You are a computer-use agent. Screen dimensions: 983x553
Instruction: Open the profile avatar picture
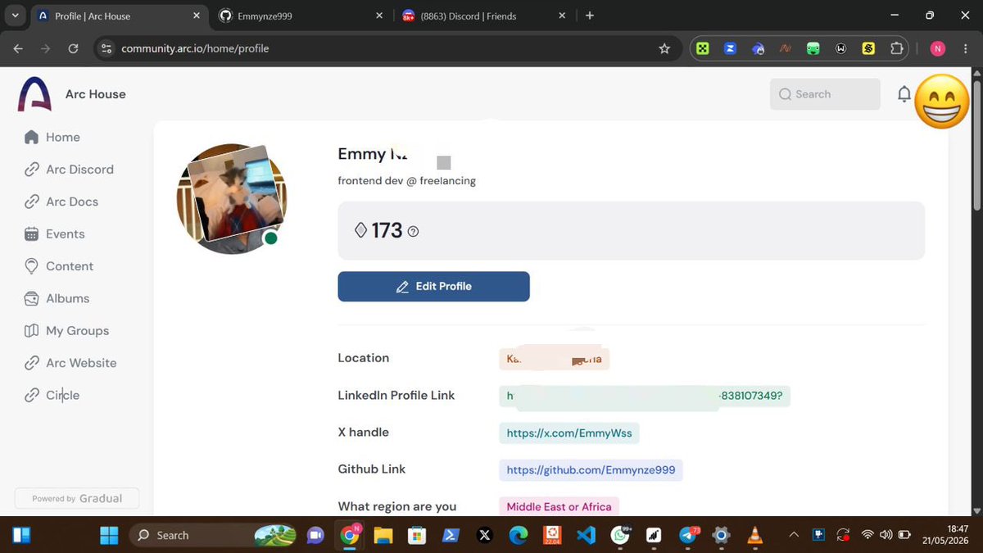coord(232,199)
